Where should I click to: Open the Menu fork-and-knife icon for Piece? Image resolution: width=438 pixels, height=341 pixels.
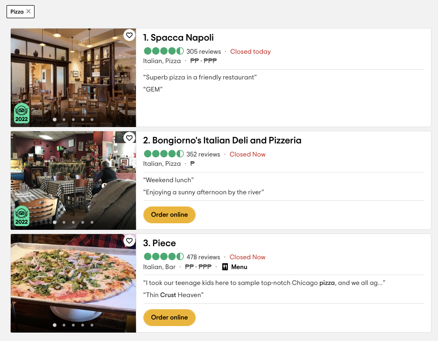pos(225,267)
